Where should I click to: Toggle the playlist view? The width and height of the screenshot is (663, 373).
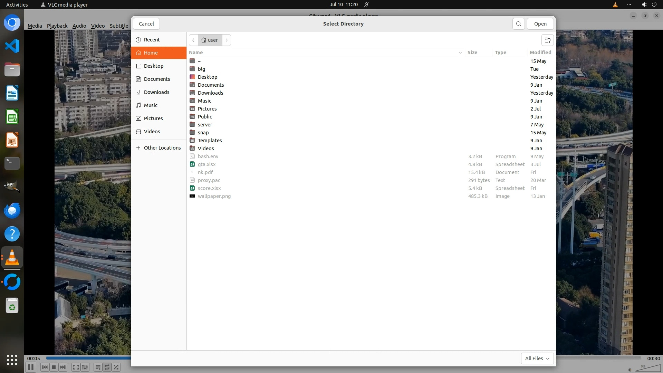point(98,367)
